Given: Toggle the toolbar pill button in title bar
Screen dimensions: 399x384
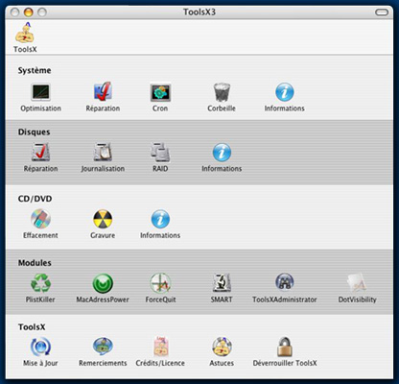Looking at the screenshot, I should tap(382, 12).
